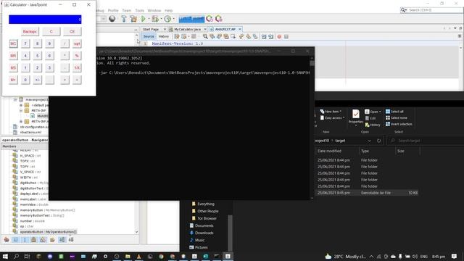Expand the default package node
464x261 pixels.
pyautogui.click(x=21, y=105)
